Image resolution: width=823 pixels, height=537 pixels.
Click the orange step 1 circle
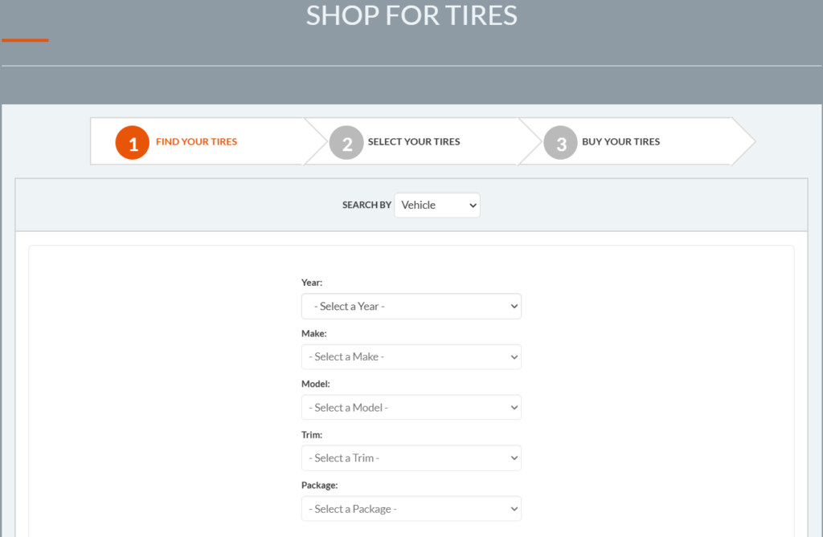132,142
